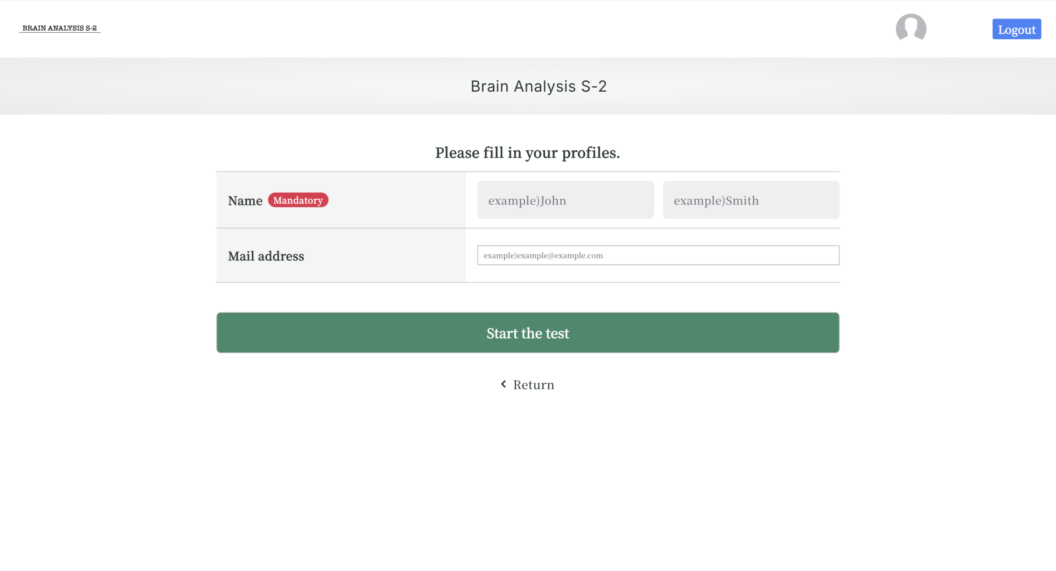The width and height of the screenshot is (1056, 571).
Task: Click the gray Name label cell background
Action: pos(396,200)
